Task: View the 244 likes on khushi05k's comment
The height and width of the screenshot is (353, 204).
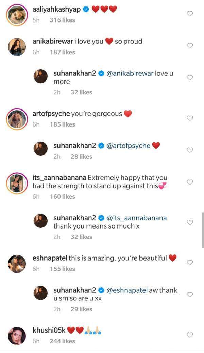Action: coord(62,341)
